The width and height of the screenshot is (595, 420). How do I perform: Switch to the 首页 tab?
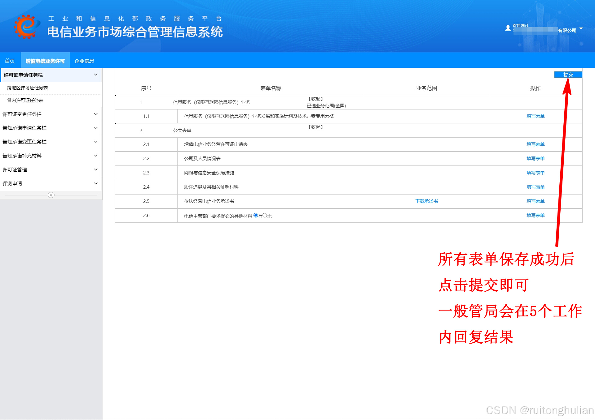click(x=10, y=61)
